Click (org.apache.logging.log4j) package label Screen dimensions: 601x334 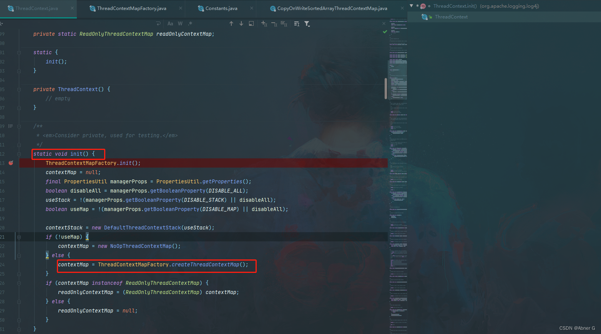pos(510,6)
